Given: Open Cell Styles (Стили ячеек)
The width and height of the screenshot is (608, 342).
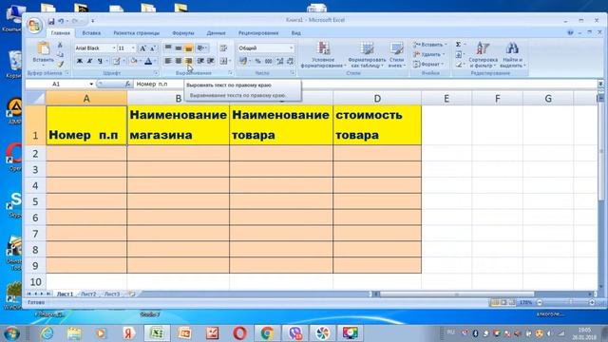Looking at the screenshot, I should coord(396,55).
